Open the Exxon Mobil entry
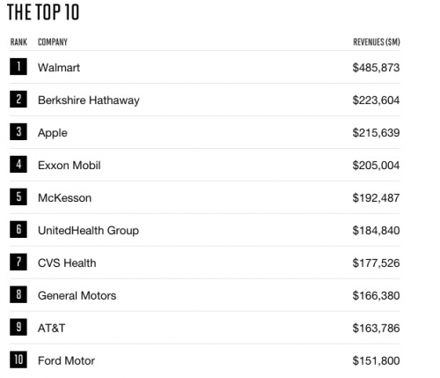440x378 pixels. point(70,166)
